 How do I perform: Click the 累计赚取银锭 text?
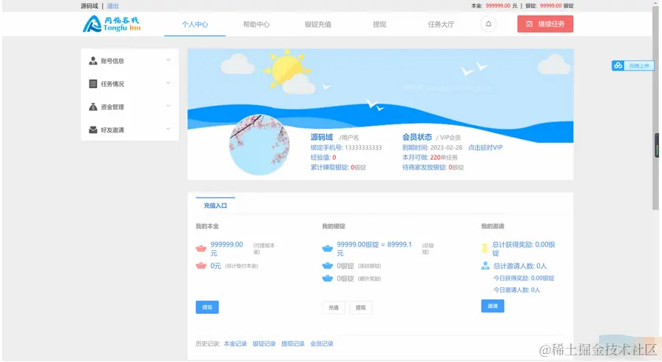point(338,167)
